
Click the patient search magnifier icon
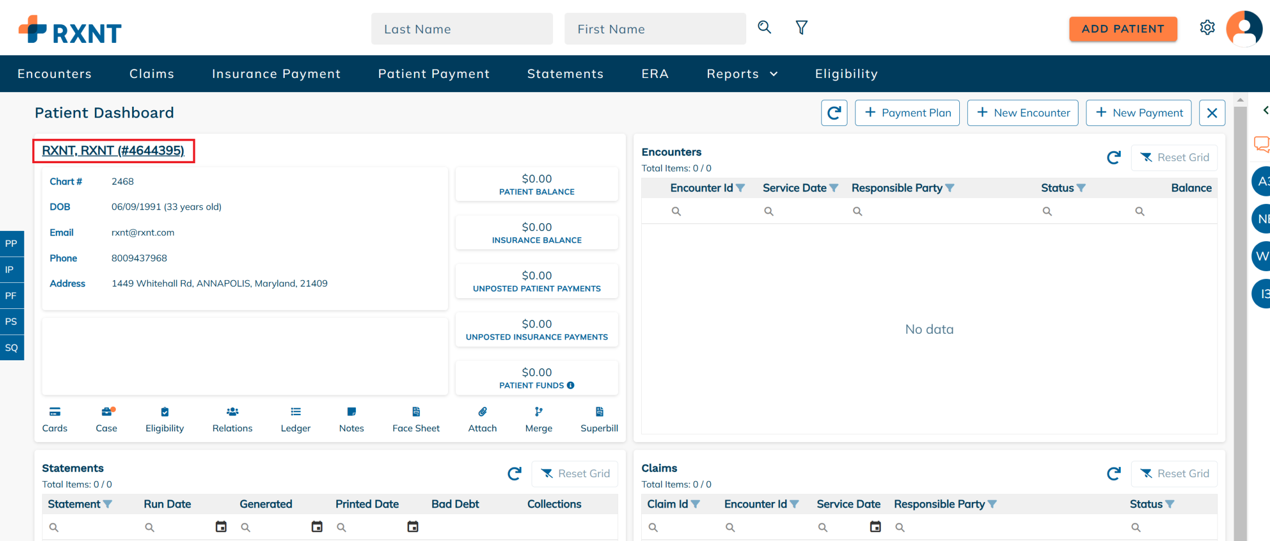point(764,27)
